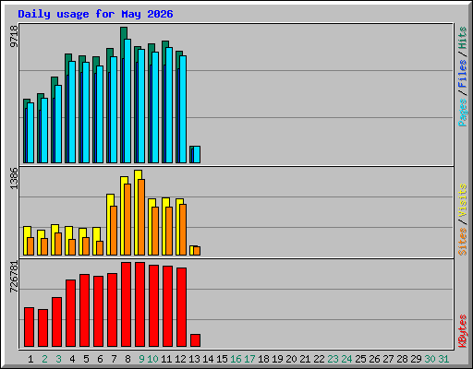Click the blue Files legend label

tap(462, 74)
